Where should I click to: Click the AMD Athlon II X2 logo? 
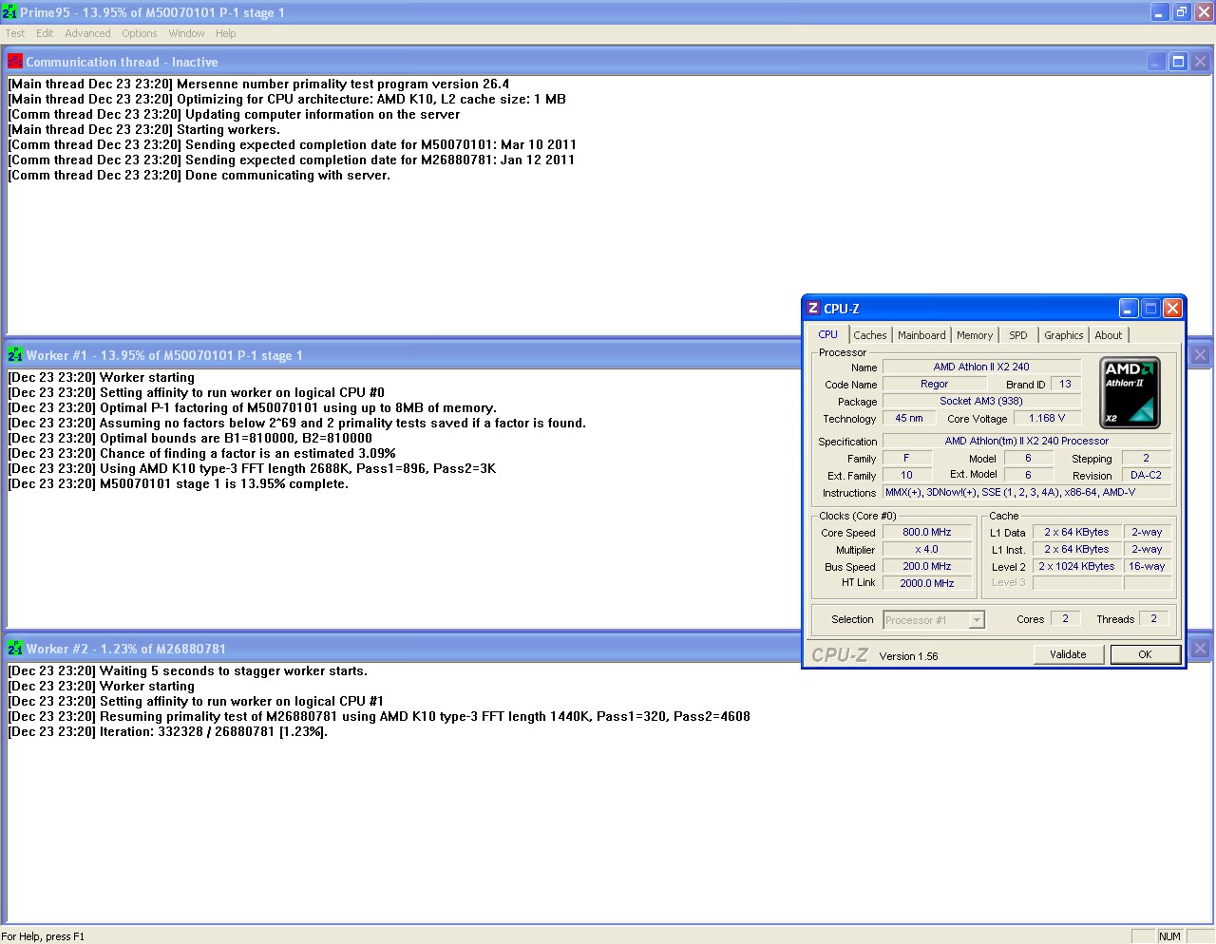[1130, 392]
